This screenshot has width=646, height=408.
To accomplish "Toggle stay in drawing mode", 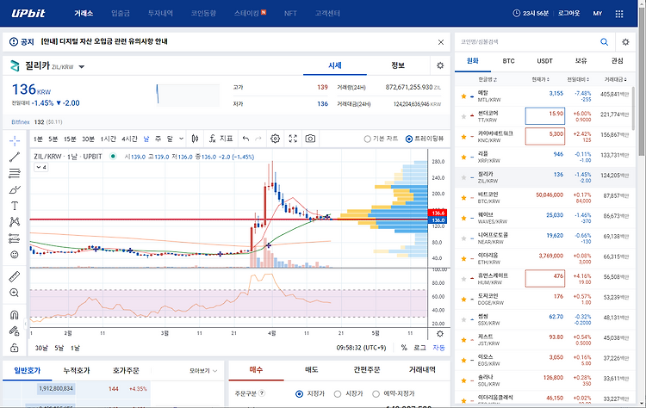I will (x=15, y=331).
